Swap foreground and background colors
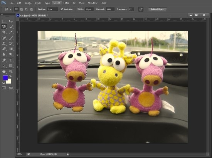The image size is (212, 158). 10,76
